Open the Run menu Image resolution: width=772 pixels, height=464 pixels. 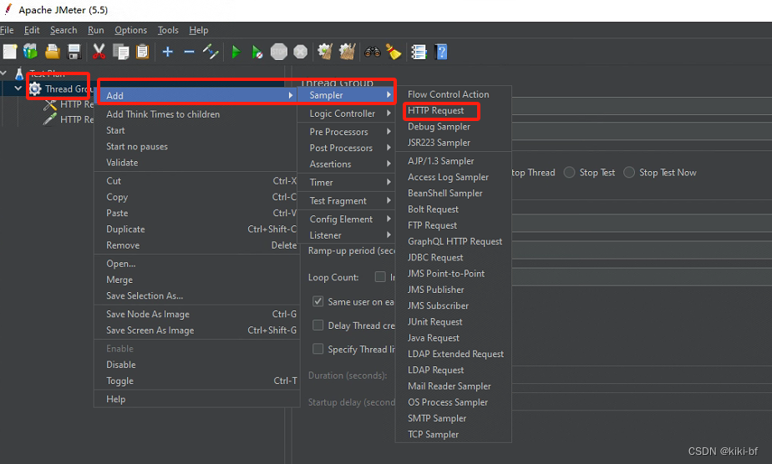pos(96,30)
